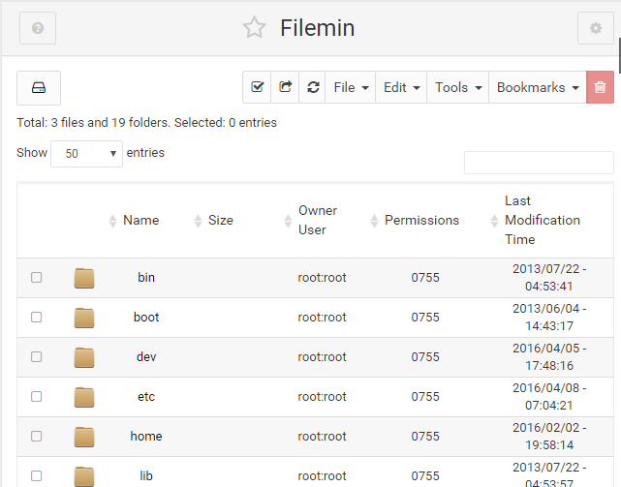Click the hard drive icon button
The height and width of the screenshot is (487, 621).
point(39,87)
